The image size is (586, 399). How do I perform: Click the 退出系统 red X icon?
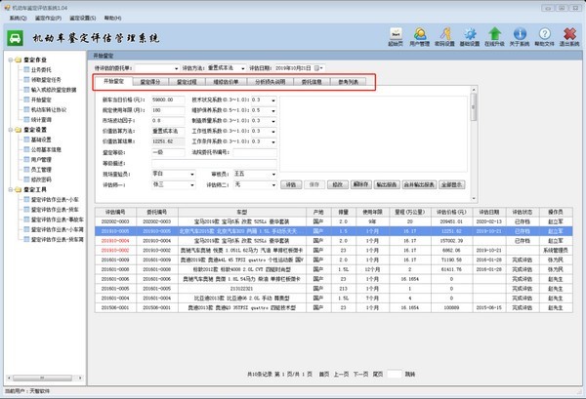point(570,34)
